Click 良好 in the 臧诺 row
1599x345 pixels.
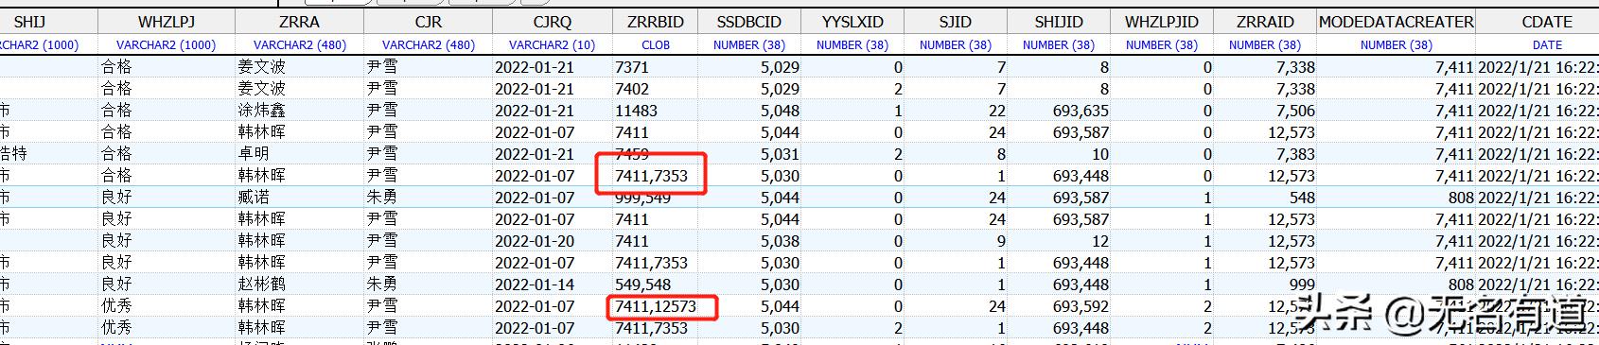(x=117, y=198)
